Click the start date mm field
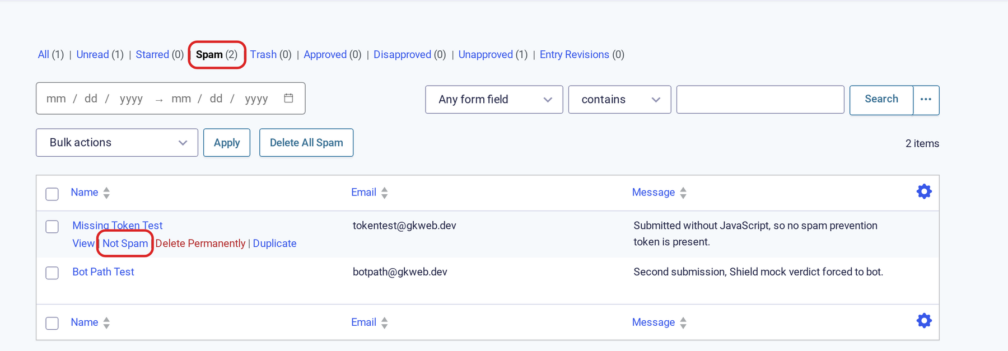This screenshot has height=351, width=1008. coord(56,99)
